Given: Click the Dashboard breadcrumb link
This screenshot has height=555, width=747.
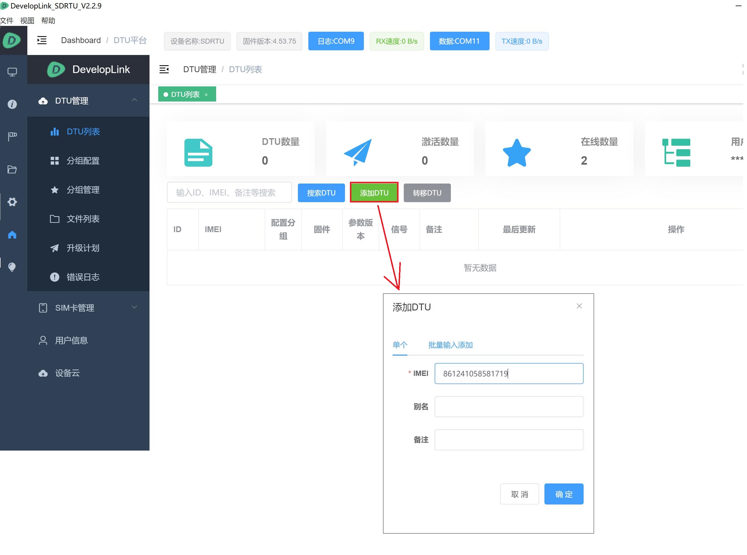Looking at the screenshot, I should coord(81,40).
